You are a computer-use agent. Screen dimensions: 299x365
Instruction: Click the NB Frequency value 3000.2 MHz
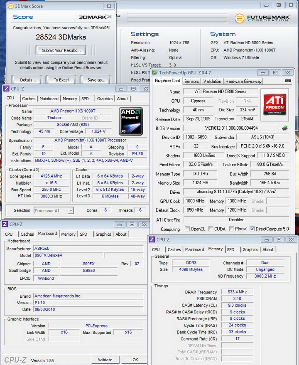coord(265,276)
